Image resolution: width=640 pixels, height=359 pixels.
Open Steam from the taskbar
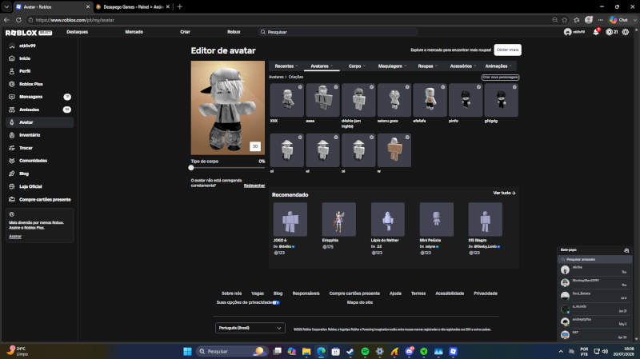pyautogui.click(x=350, y=351)
